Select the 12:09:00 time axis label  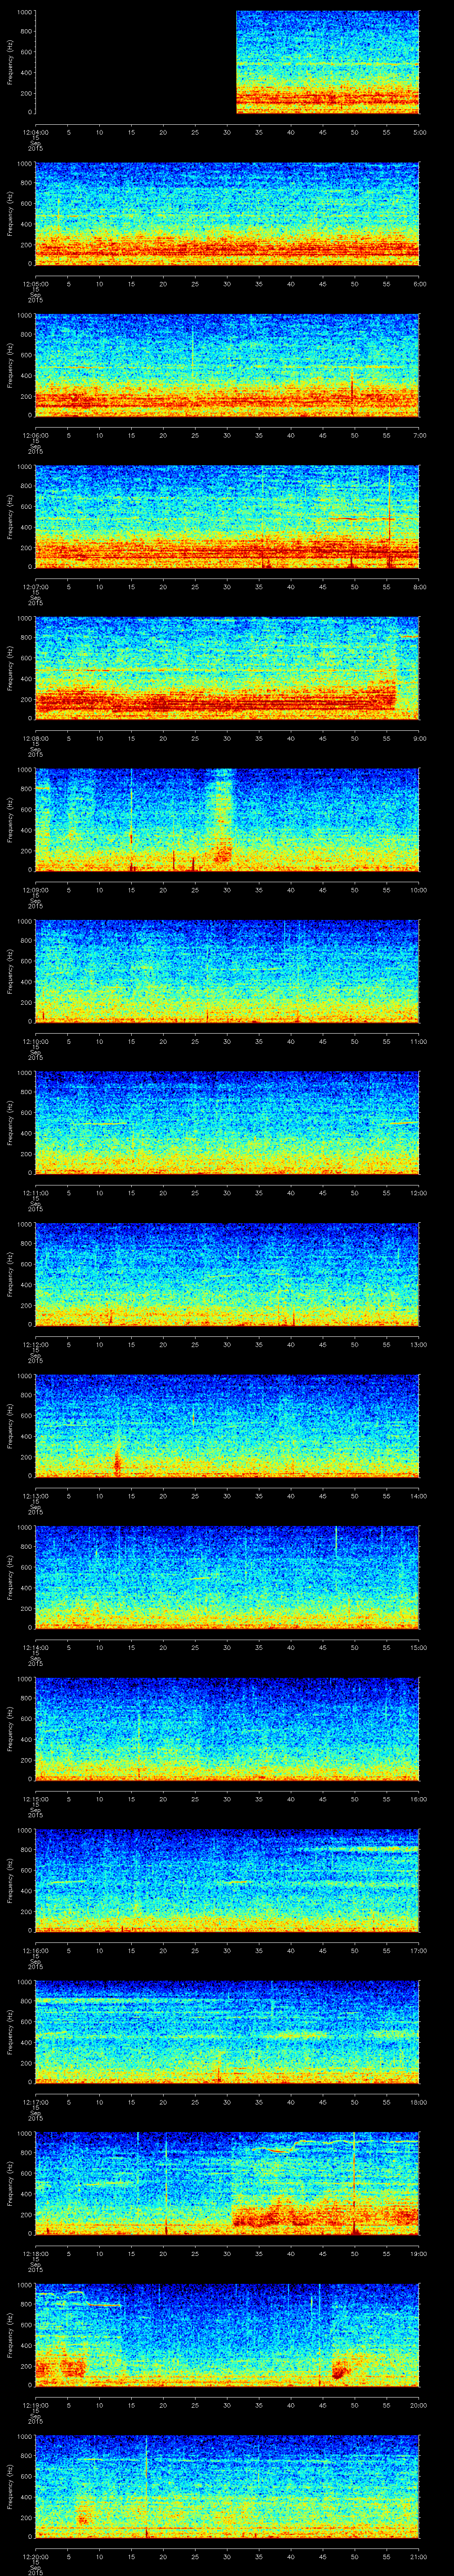[x=35, y=890]
